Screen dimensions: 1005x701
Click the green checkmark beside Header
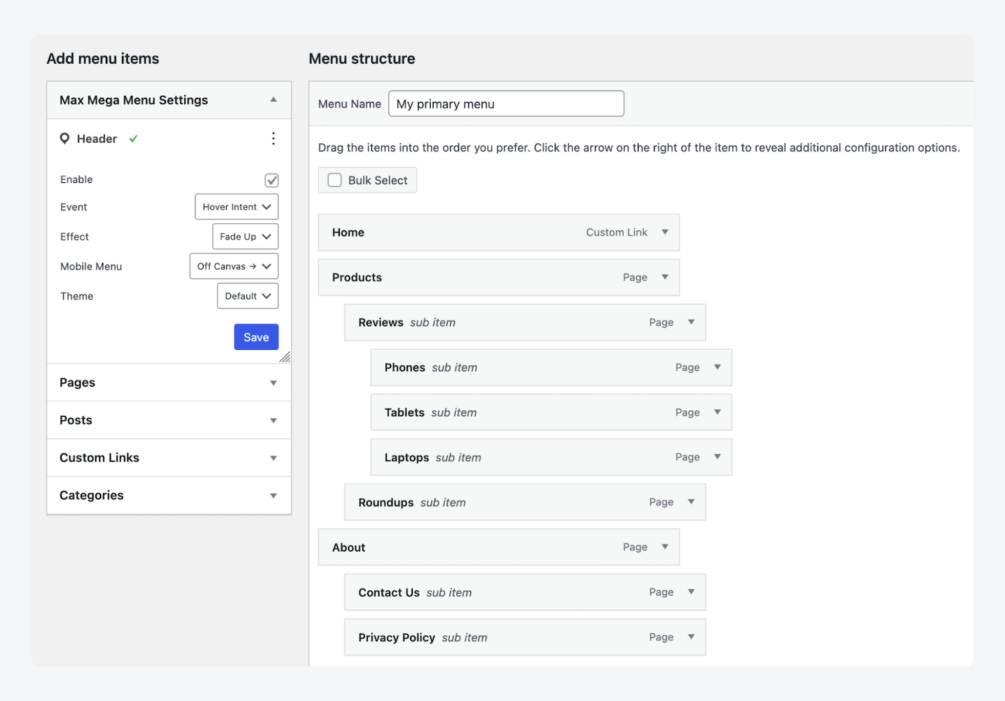[133, 139]
